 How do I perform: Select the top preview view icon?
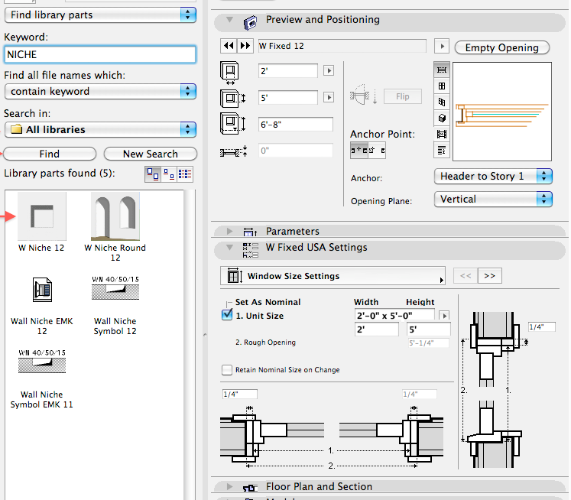click(441, 70)
